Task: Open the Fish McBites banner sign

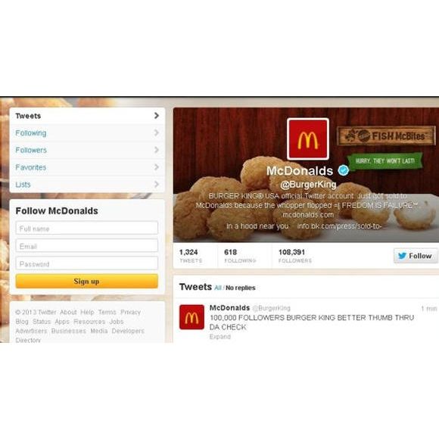Action: tap(386, 135)
